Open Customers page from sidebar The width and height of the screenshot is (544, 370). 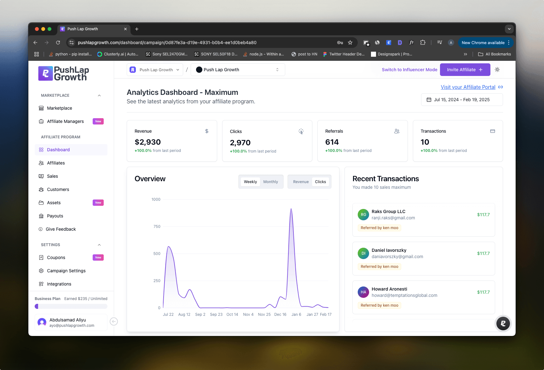(x=58, y=189)
